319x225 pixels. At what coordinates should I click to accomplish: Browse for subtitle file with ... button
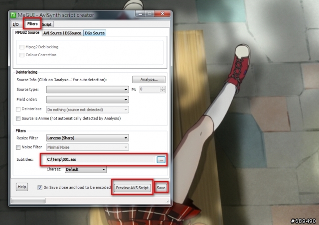[161, 160]
